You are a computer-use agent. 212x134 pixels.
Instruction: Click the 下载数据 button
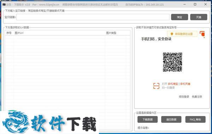coord(147,120)
